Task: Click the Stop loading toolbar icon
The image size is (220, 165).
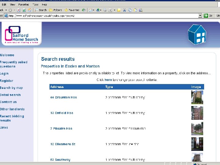Action: 19,10
